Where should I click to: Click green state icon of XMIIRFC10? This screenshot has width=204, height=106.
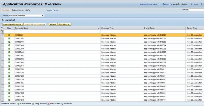coord(9,100)
